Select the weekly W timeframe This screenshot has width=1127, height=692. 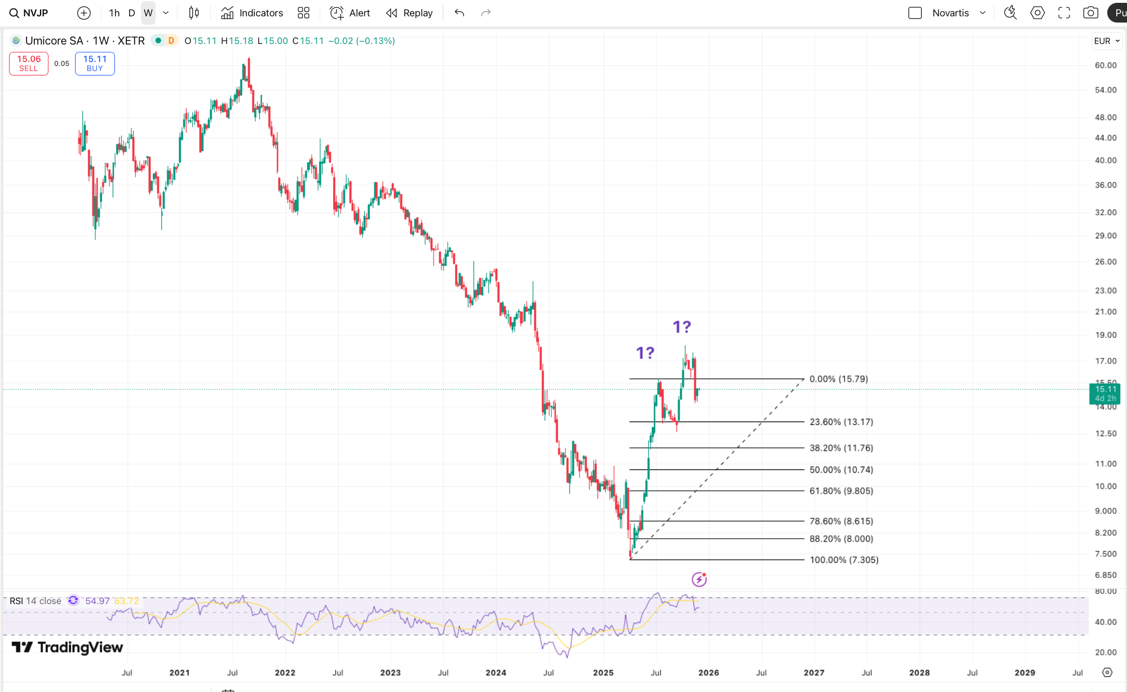coord(148,13)
